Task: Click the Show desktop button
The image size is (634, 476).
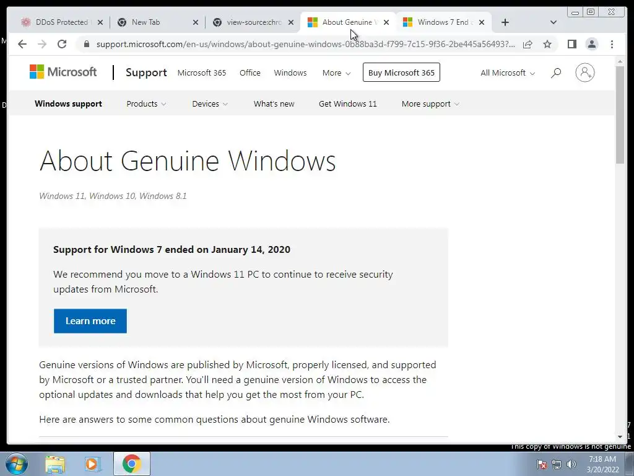Action: 630,464
